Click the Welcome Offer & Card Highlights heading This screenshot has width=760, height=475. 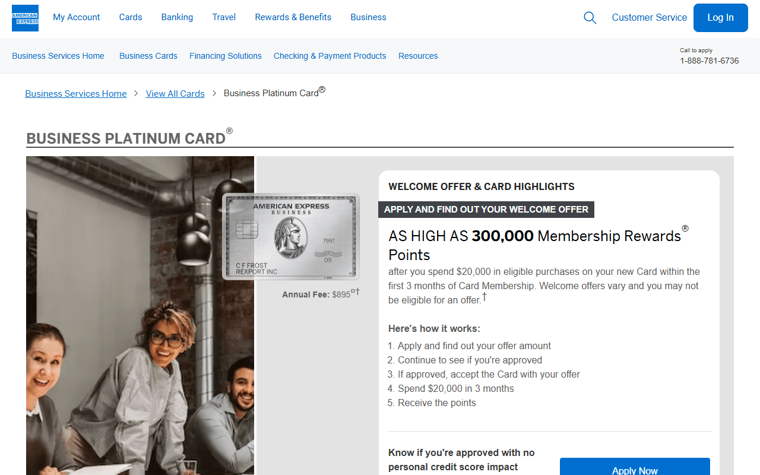point(482,186)
